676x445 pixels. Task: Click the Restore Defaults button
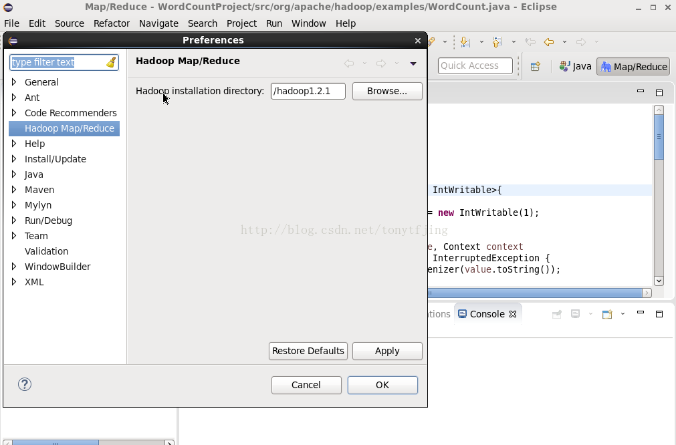(x=308, y=351)
